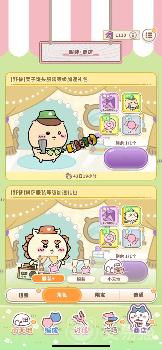The width and height of the screenshot is (162, 350).
Task: Open 小天地 in bottom navigation
Action: [22, 324]
